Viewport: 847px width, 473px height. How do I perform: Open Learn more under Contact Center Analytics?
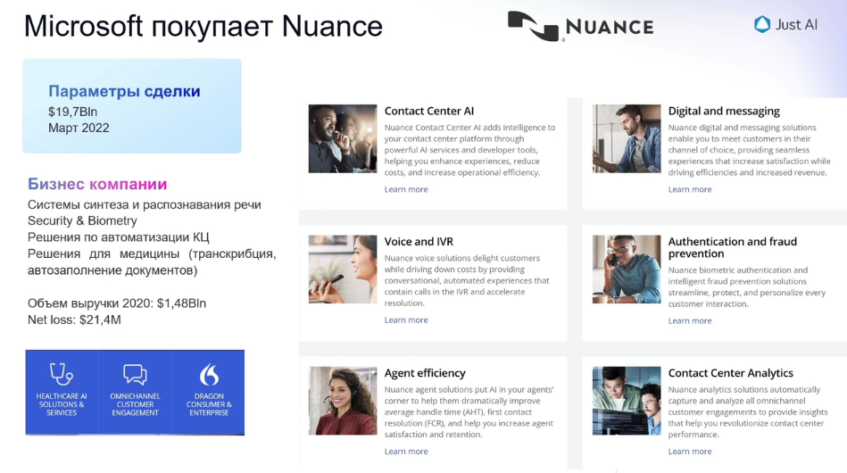pyautogui.click(x=690, y=452)
